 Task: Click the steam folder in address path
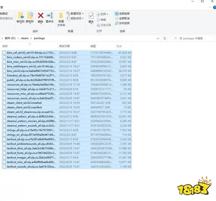coord(24,38)
